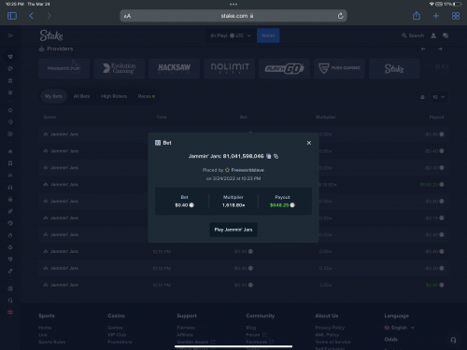Go to Stake logo home
This screenshot has width=467, height=350.
pyautogui.click(x=51, y=35)
